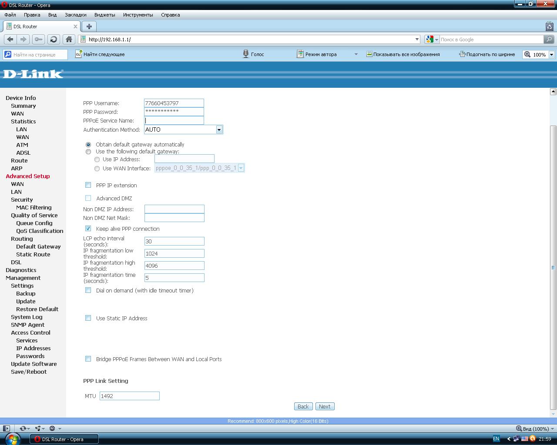
Task: Click the Voice (Голос) microphone icon
Action: pyautogui.click(x=246, y=54)
